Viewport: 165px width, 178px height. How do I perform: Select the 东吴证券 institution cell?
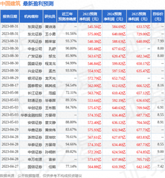(35, 27)
